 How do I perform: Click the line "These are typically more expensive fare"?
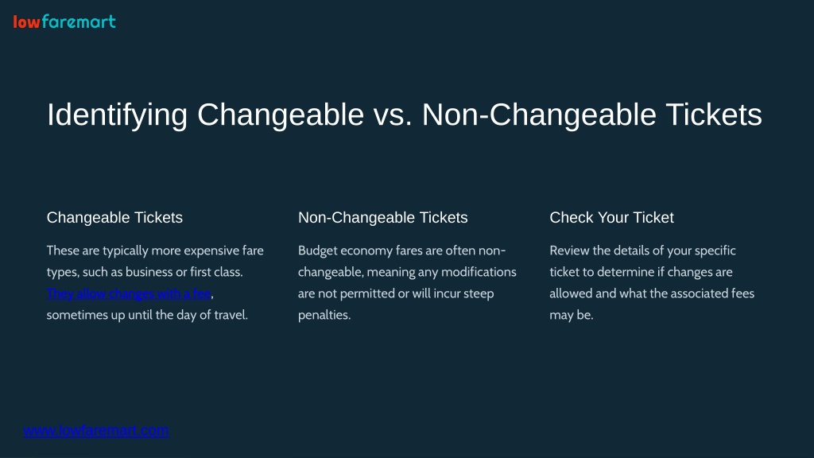[x=155, y=250]
